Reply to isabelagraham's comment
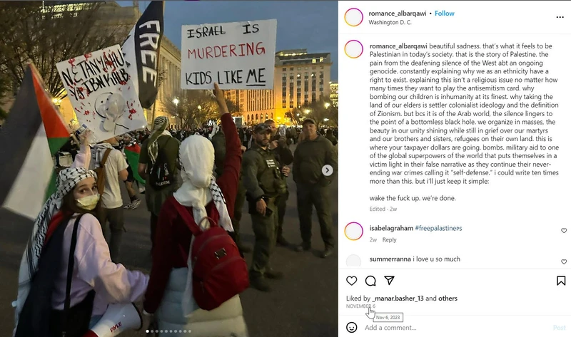571x337 pixels. [x=389, y=240]
